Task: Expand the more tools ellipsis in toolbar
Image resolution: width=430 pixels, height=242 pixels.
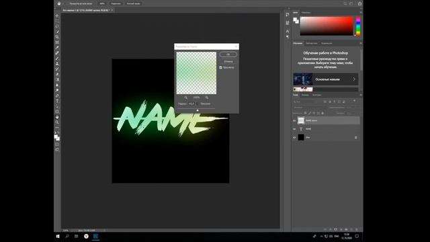Action: tap(57, 128)
